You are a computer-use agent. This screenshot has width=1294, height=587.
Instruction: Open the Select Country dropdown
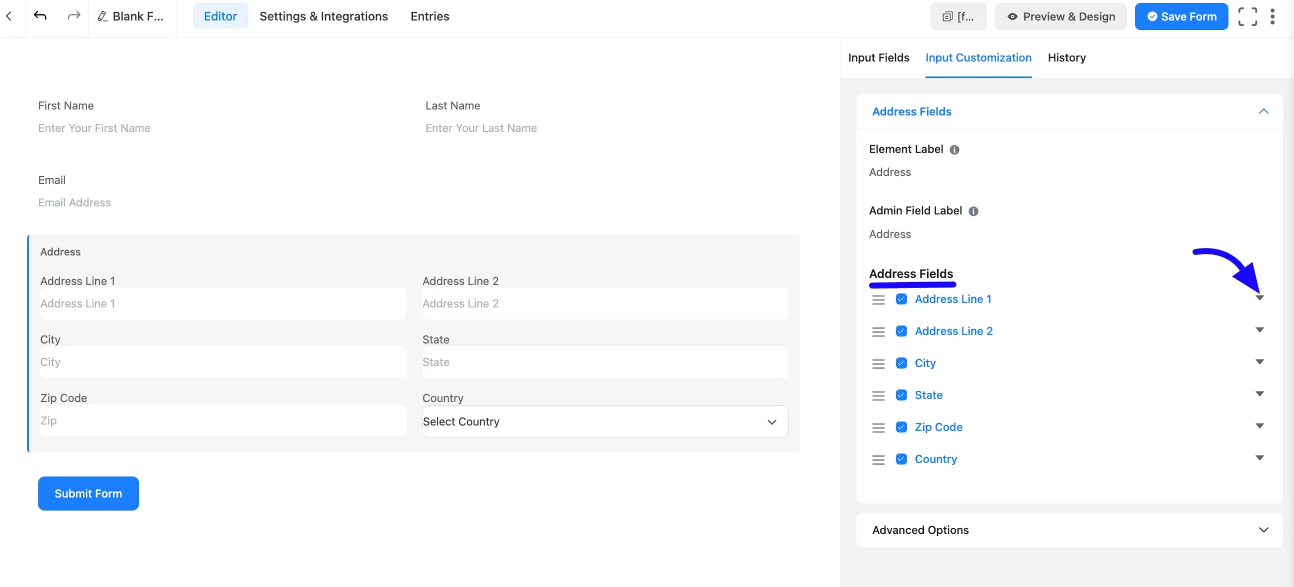coord(605,422)
